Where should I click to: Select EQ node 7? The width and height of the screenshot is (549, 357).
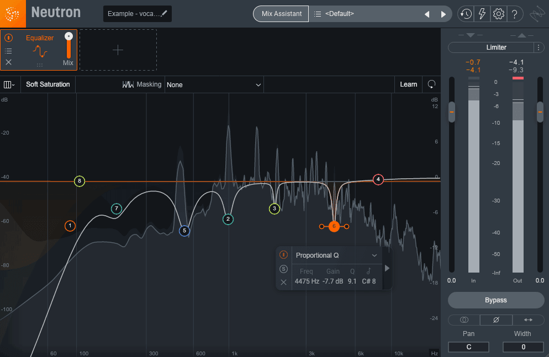click(116, 209)
